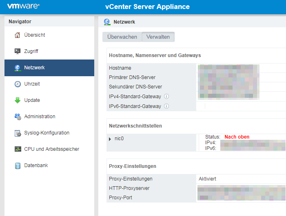Click the Uhrzeit clock icon

[18, 84]
